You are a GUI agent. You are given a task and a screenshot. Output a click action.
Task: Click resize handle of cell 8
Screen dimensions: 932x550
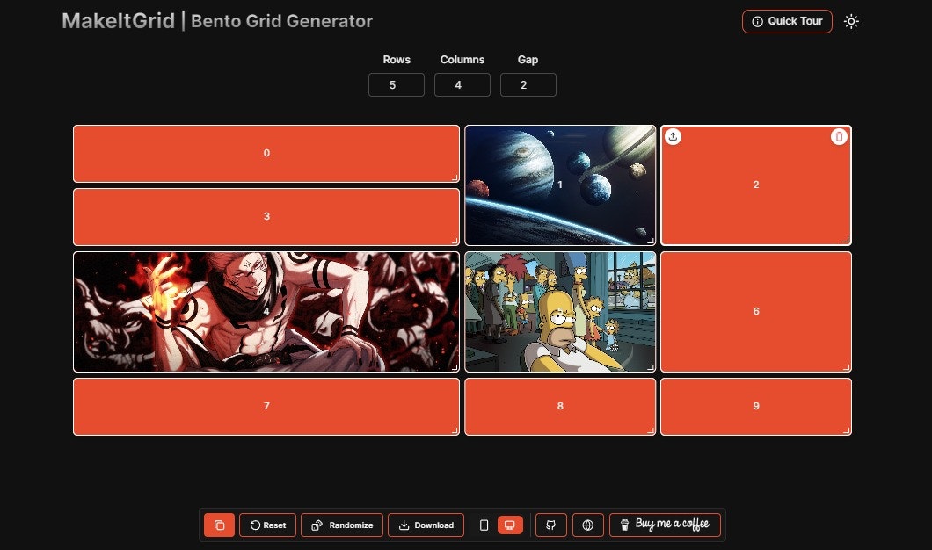pos(651,431)
